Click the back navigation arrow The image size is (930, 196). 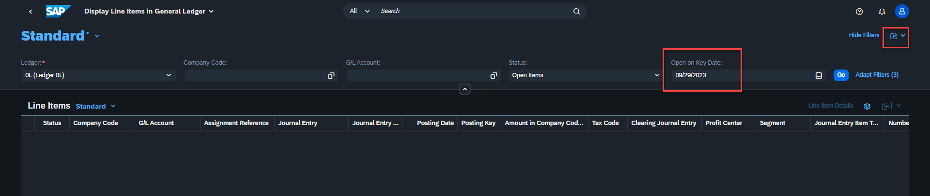(x=31, y=11)
